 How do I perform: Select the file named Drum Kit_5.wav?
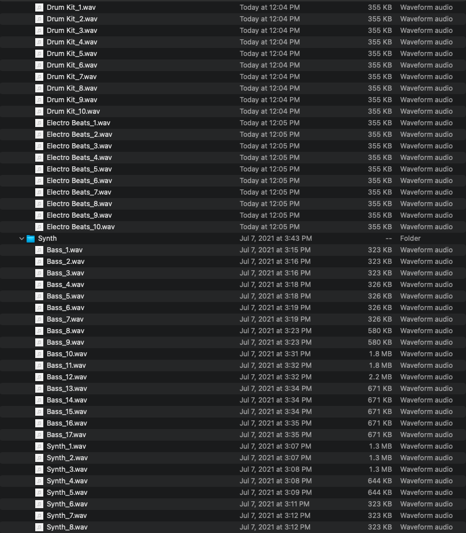pyautogui.click(x=72, y=54)
